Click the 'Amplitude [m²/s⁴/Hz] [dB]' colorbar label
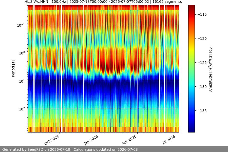Image resolution: width=228 pixels, height=152 pixels. coord(210,69)
